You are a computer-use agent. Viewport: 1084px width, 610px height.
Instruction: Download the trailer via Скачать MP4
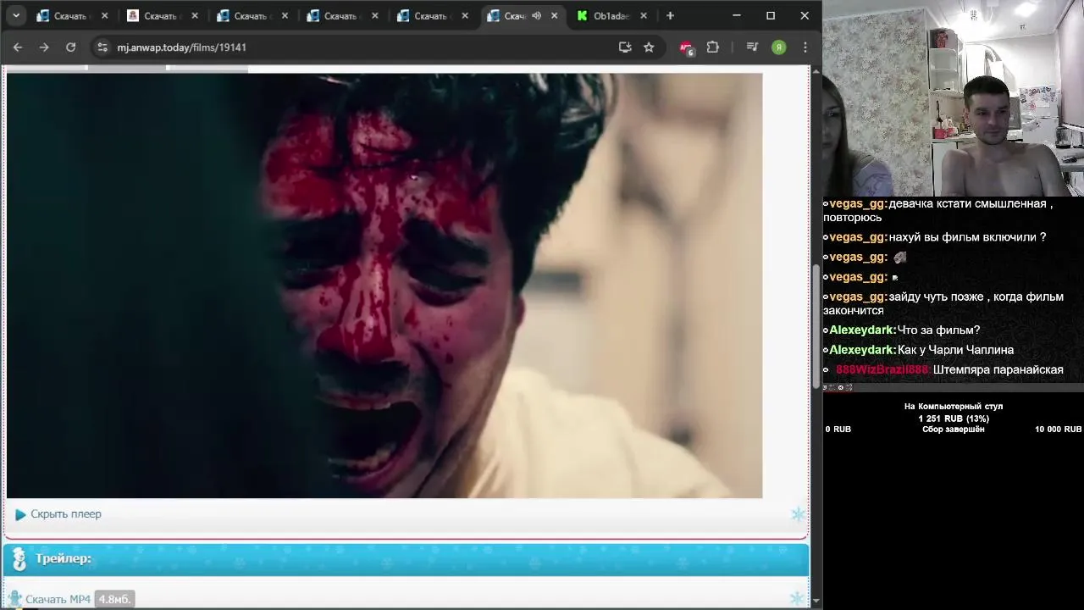coord(58,599)
